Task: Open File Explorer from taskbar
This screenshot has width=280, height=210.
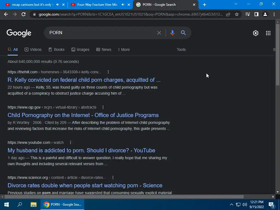Action: [33, 205]
